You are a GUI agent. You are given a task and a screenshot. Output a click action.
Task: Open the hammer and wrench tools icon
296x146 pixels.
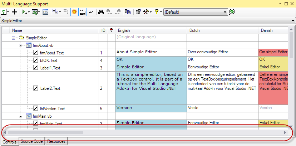tap(147, 12)
